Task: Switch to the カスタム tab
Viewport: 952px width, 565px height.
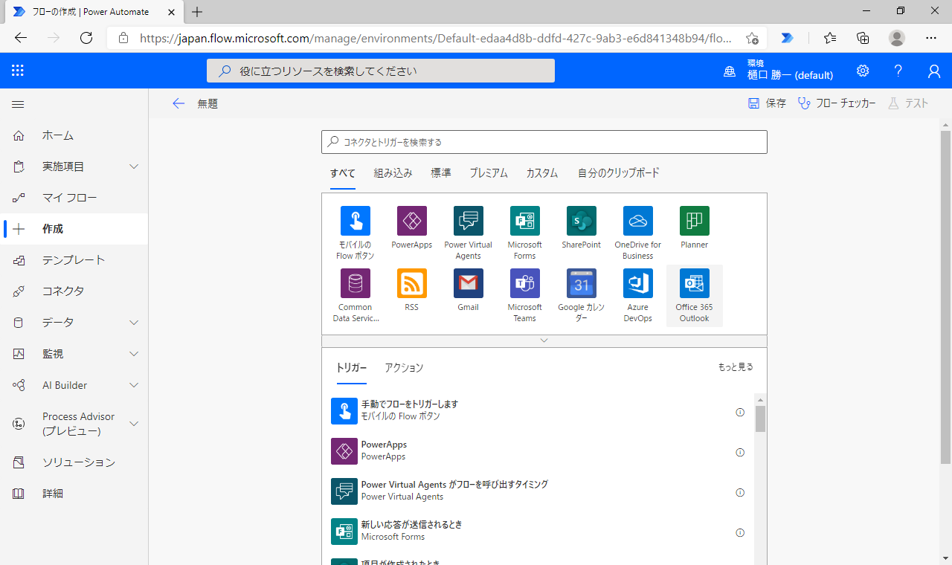Action: point(542,173)
